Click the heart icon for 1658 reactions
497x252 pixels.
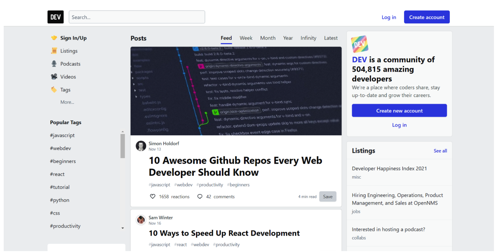coord(152,197)
